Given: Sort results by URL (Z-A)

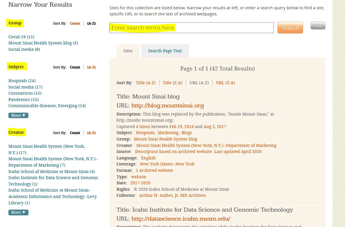Looking at the screenshot, I should pyautogui.click(x=226, y=83).
